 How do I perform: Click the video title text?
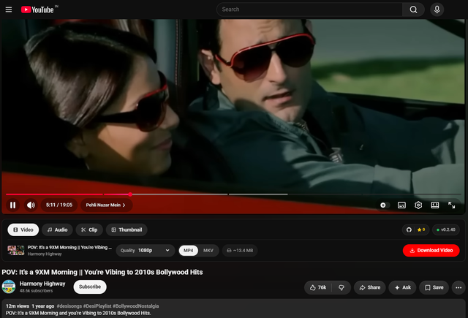[x=102, y=272]
